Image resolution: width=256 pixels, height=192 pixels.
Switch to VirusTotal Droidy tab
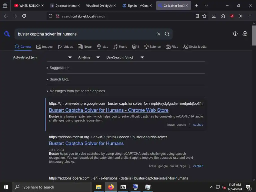click(101, 5)
